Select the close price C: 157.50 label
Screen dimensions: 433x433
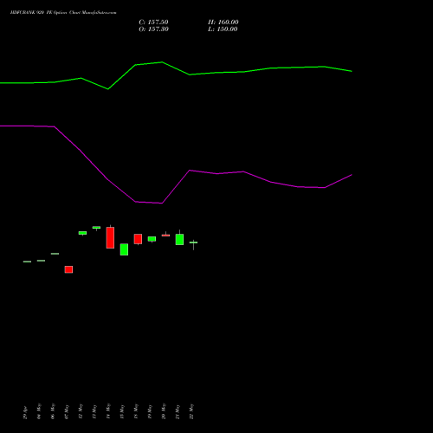(153, 23)
